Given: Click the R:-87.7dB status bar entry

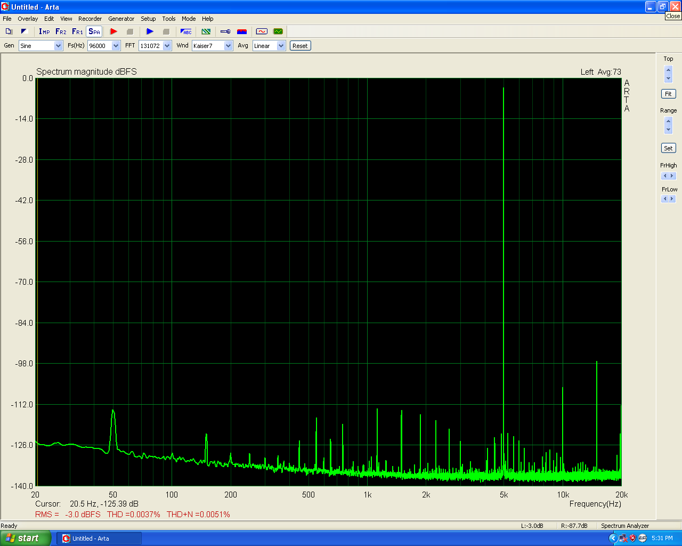Looking at the screenshot, I should [574, 526].
